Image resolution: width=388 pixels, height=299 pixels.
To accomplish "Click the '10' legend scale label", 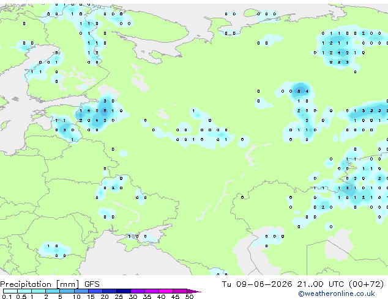I will [x=76, y=297].
